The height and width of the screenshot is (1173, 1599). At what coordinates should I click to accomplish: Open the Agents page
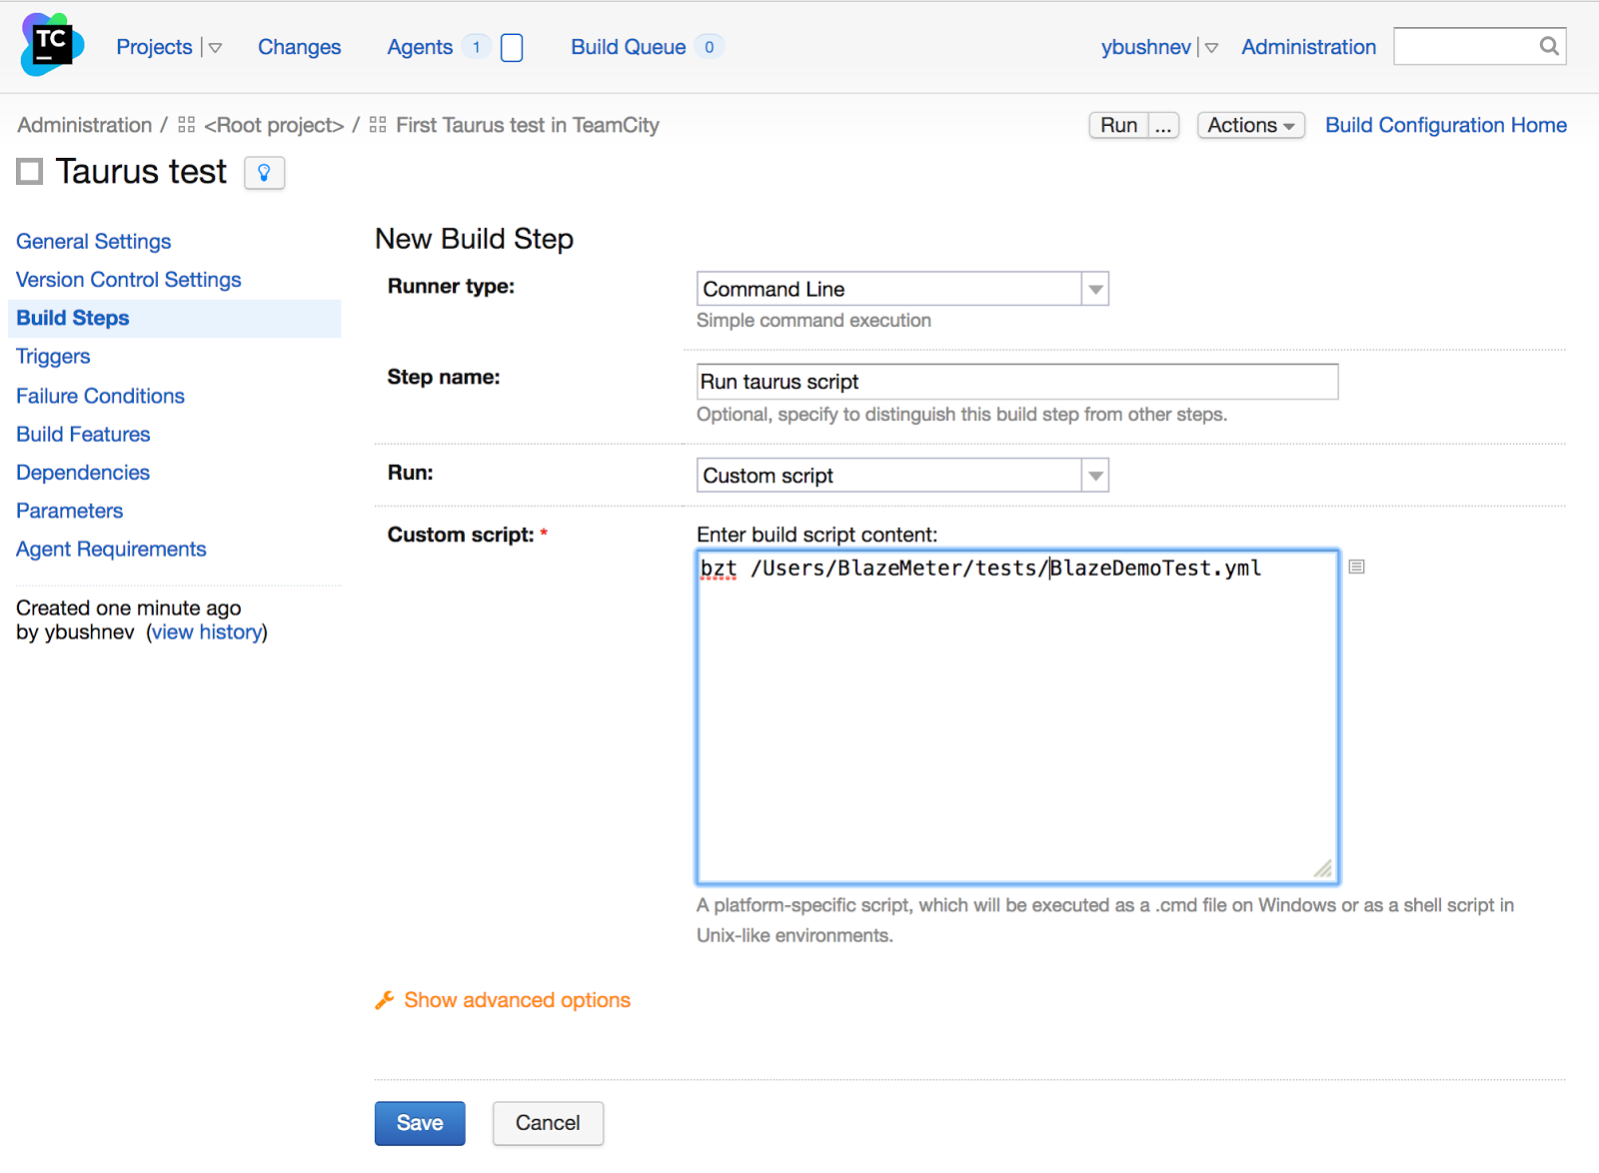(x=420, y=47)
